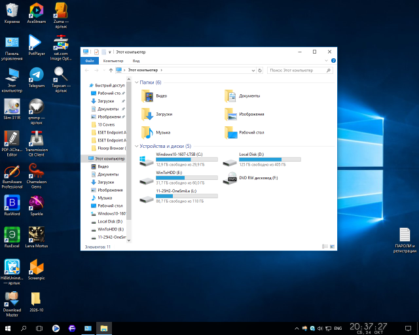Collapse the Устройства и диски (5) group
This screenshot has height=335, width=419.
click(x=137, y=146)
